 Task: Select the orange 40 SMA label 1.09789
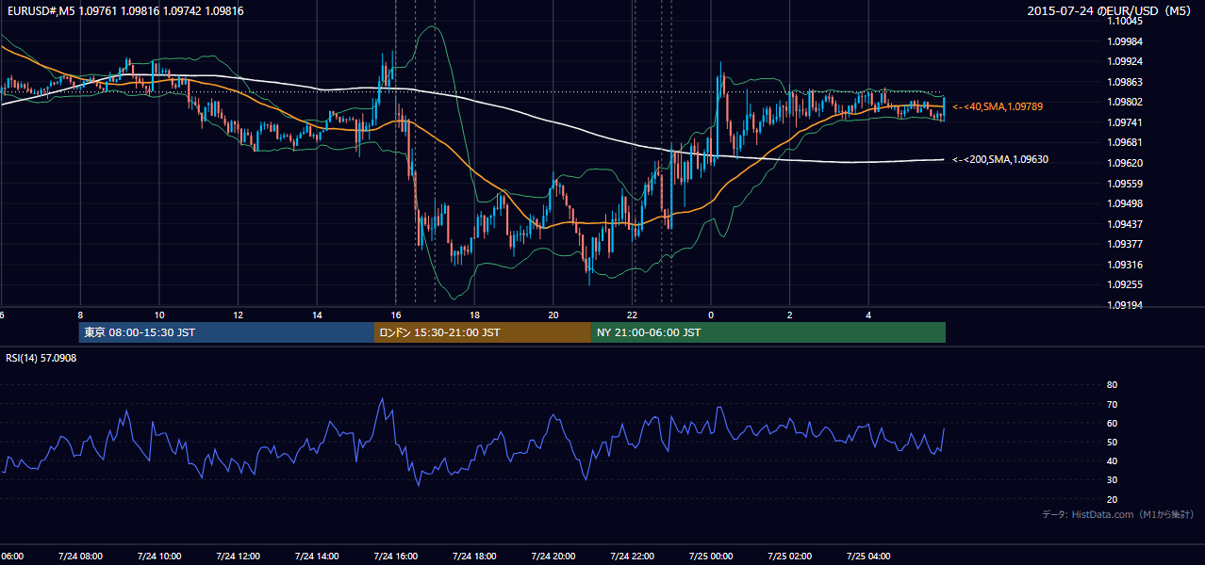[999, 107]
